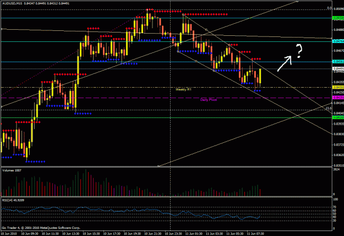This screenshot has height=236, width=344.
Task: Click the magenta Daily Pivot price tag
Action: (x=338, y=98)
